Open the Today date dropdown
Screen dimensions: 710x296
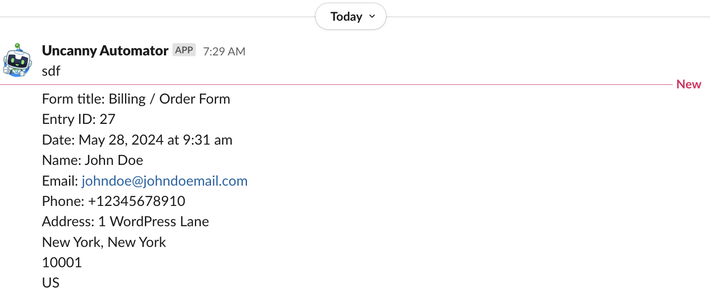[x=347, y=16]
